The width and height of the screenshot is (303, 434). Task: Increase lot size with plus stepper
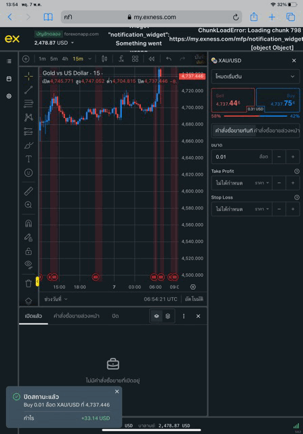[x=293, y=157]
